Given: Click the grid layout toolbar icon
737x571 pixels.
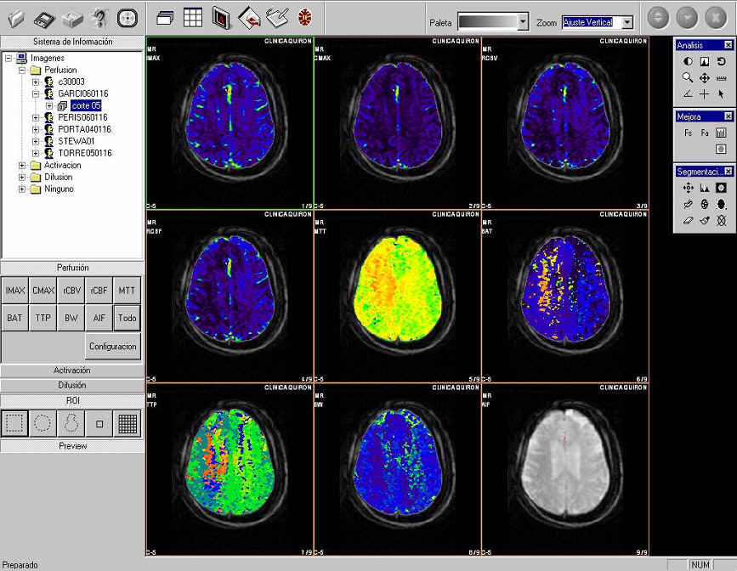Looking at the screenshot, I should [x=193, y=17].
